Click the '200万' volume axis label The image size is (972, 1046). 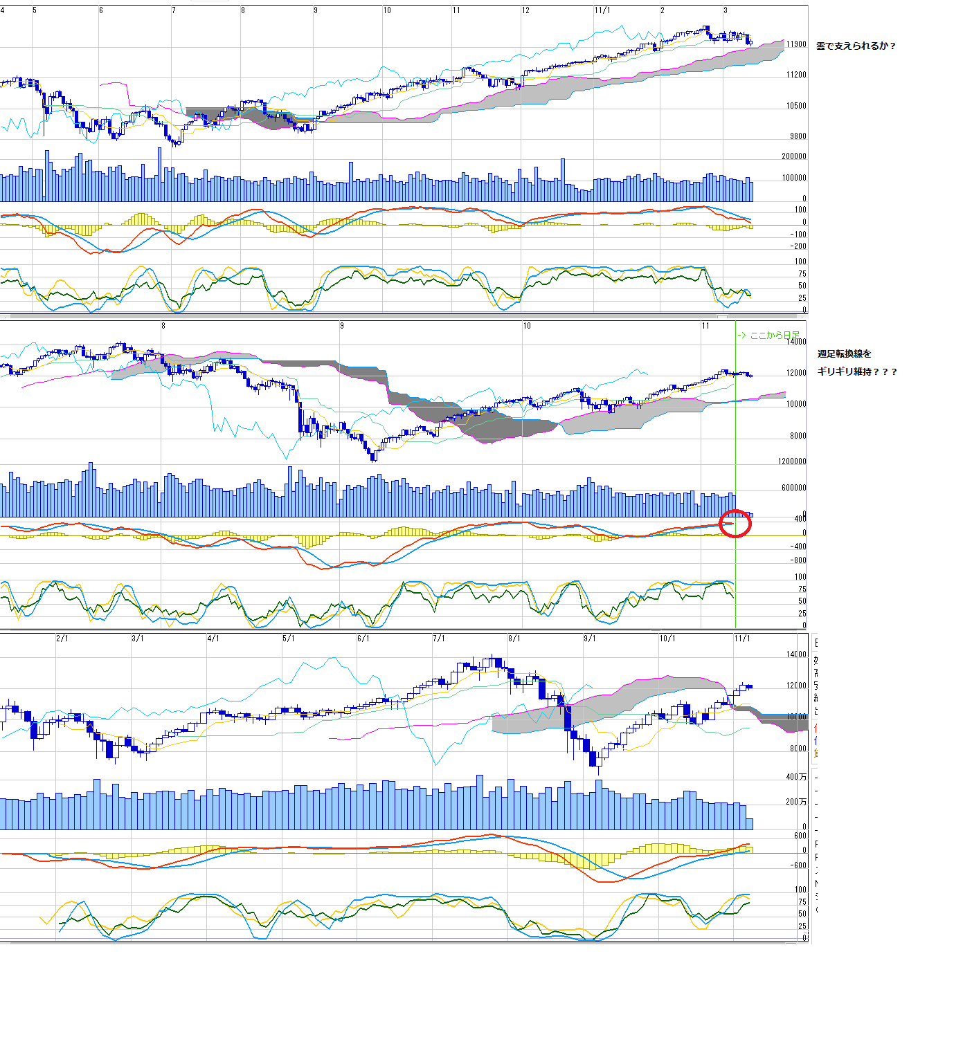coord(796,802)
